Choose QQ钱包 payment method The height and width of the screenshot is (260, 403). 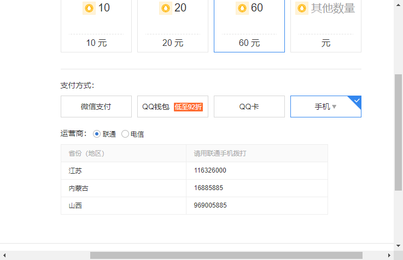point(173,107)
